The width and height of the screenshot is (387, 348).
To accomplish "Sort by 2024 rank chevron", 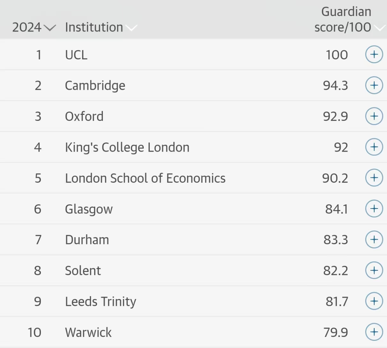I will click(50, 28).
